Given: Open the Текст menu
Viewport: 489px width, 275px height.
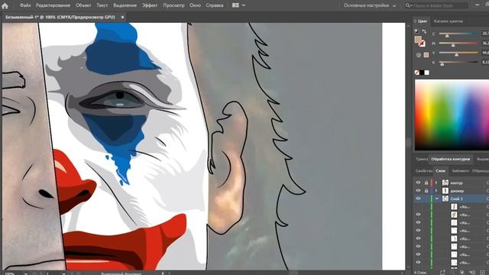Looking at the screenshot, I should [x=102, y=5].
